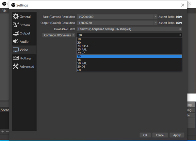
Task: Click the plus icon under Scenes
Action: [x=3, y=132]
